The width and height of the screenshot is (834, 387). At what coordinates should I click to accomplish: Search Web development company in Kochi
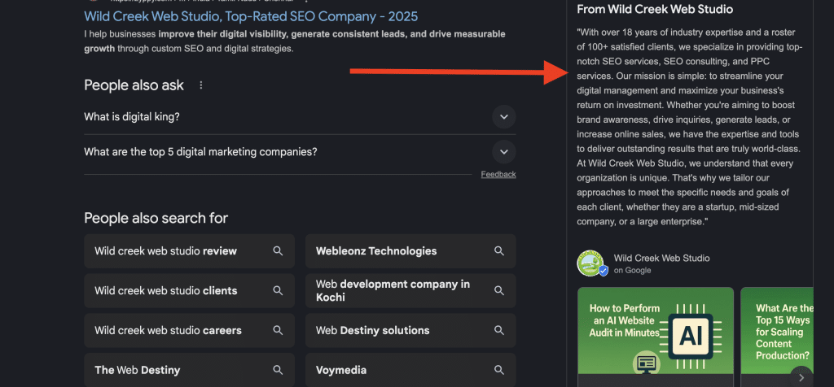(x=410, y=291)
